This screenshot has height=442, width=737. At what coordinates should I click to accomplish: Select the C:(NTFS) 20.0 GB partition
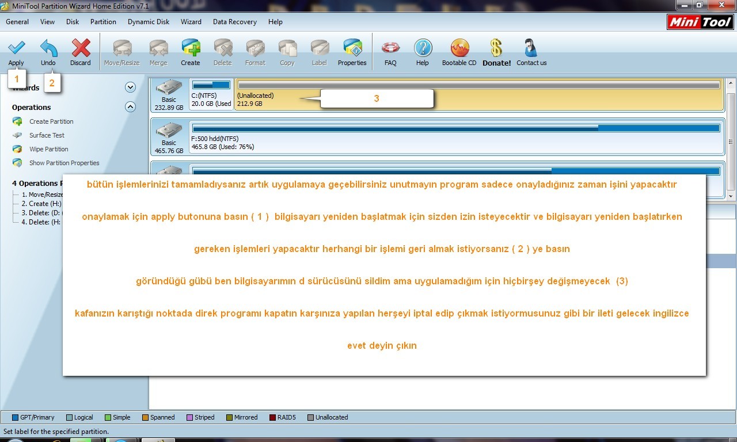click(211, 94)
